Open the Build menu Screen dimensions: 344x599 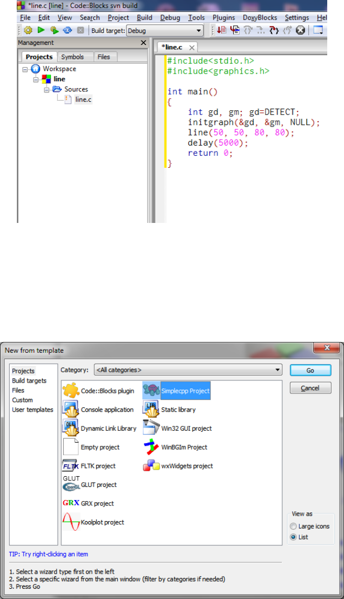click(145, 17)
